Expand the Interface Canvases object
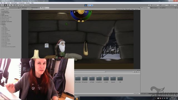The image size is (178, 100). [1, 22]
